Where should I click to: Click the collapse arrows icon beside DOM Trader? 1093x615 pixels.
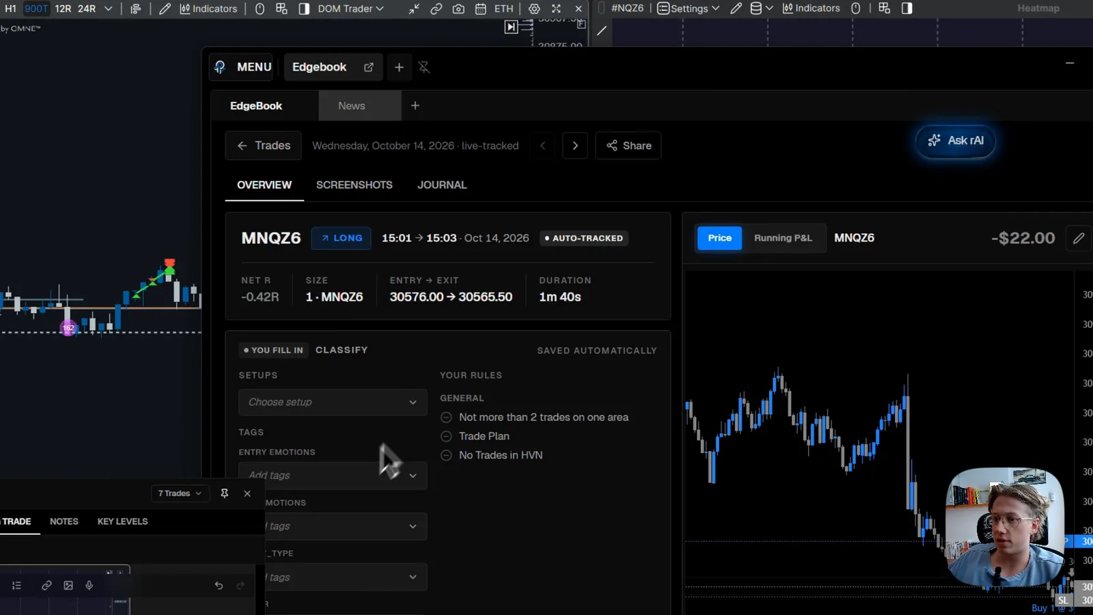pyautogui.click(x=414, y=9)
